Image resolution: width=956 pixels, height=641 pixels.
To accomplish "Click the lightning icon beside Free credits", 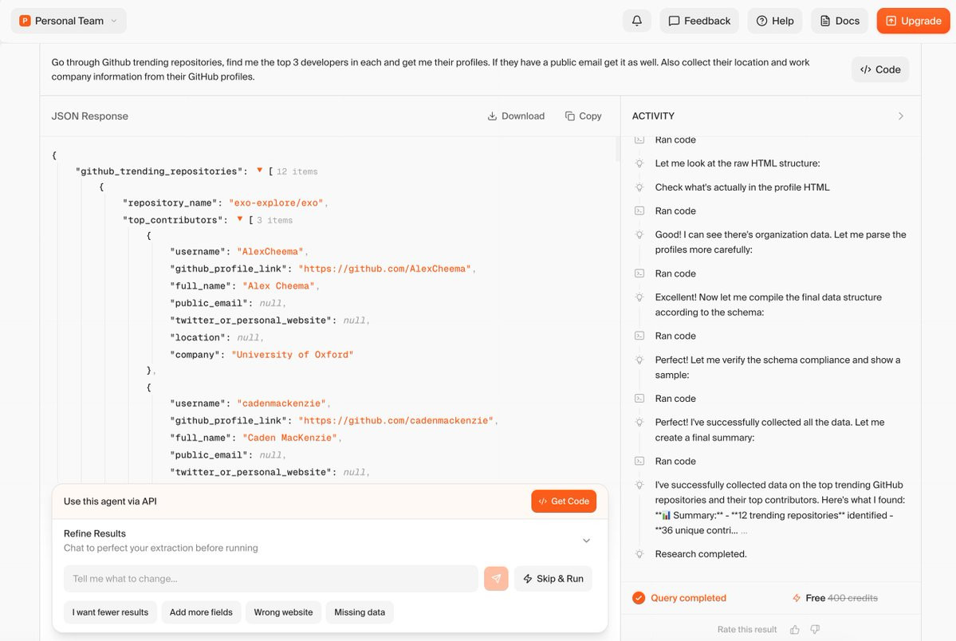I will coord(797,598).
